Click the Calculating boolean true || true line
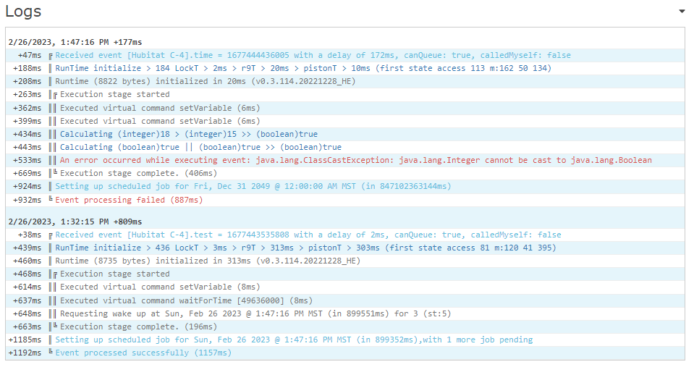This screenshot has height=375, width=694. click(200, 147)
